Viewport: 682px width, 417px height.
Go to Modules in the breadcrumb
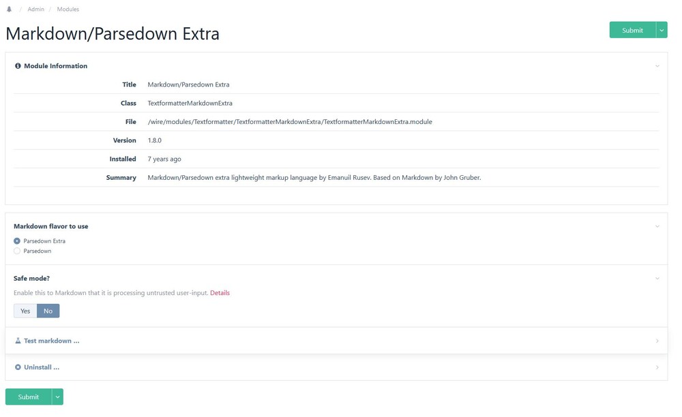pos(68,10)
